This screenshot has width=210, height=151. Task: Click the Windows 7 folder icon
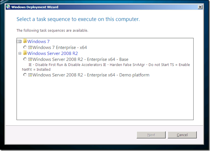point(25,41)
